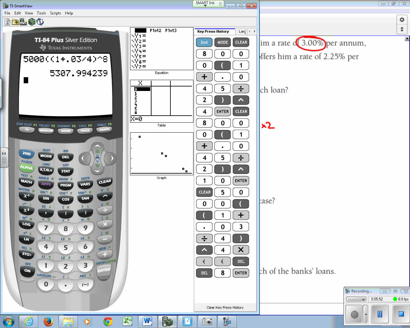Click the recorder round record button

click(354, 314)
